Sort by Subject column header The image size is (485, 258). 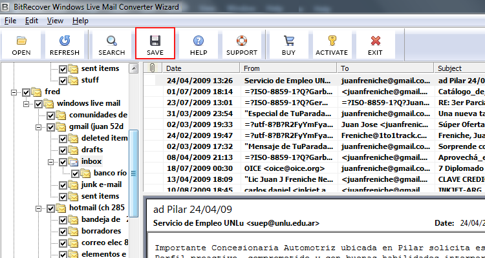(x=459, y=68)
